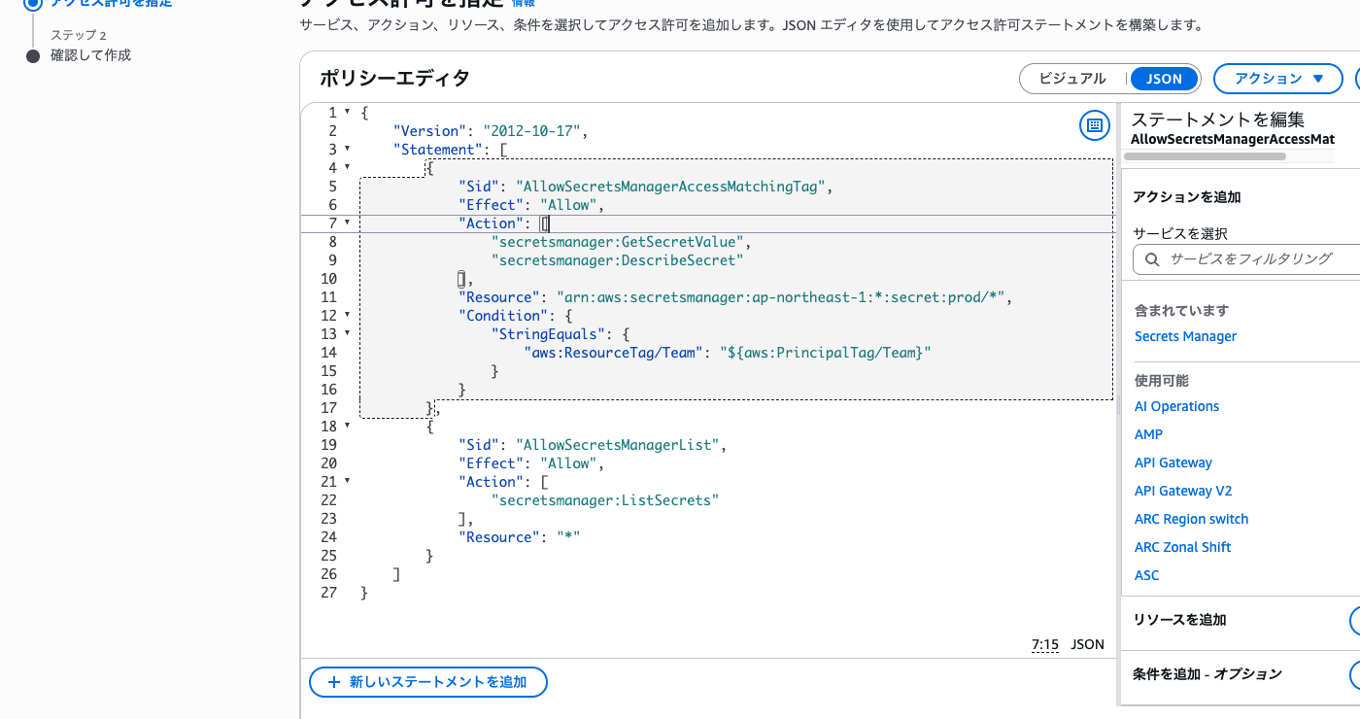
Task: Switch the editor to ビジュアル mode
Action: point(1072,79)
